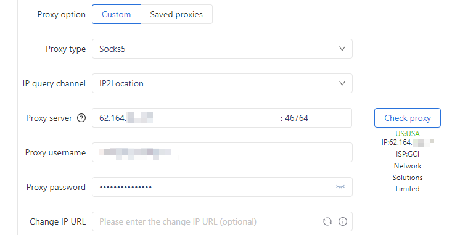Click the Proxy server field label

49,118
